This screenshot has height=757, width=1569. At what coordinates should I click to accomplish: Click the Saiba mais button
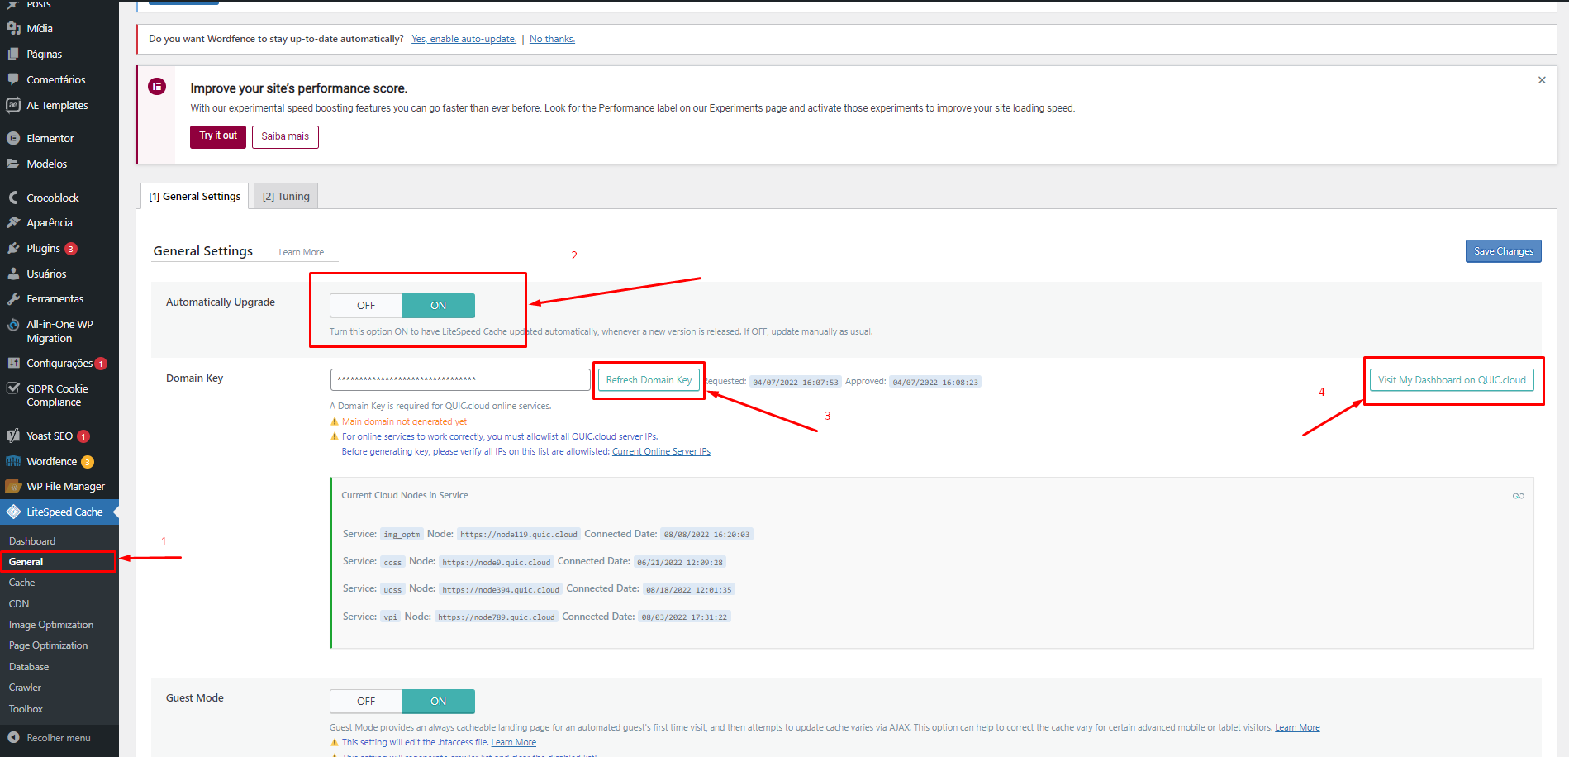pyautogui.click(x=285, y=136)
